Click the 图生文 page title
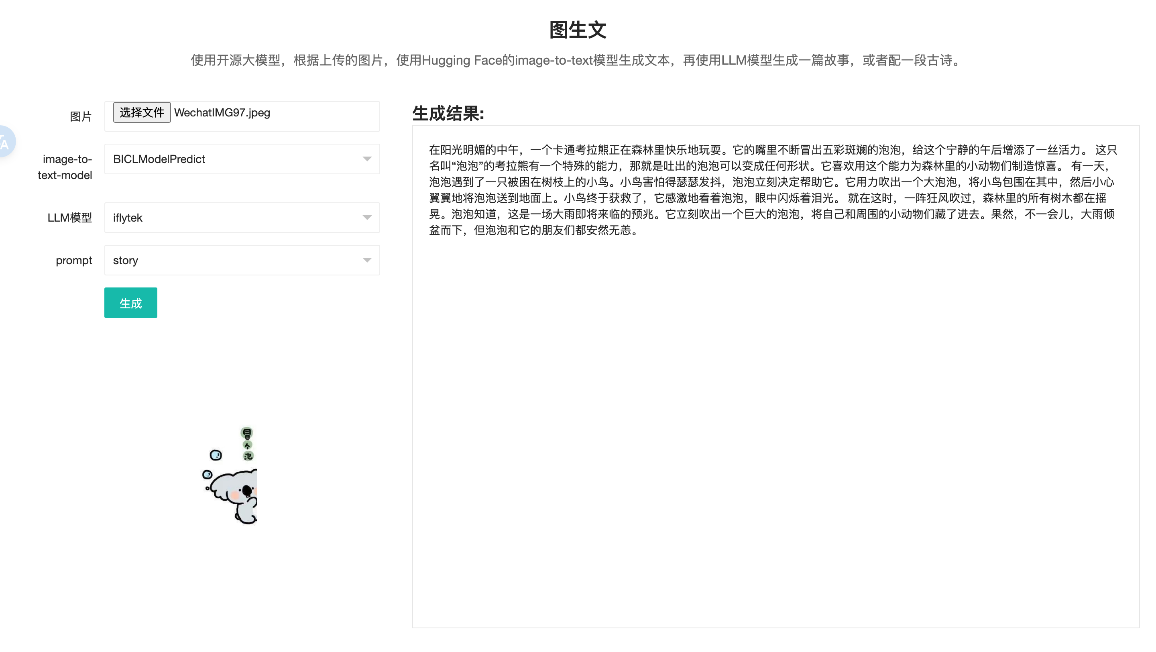1156x652 pixels. pos(578,30)
